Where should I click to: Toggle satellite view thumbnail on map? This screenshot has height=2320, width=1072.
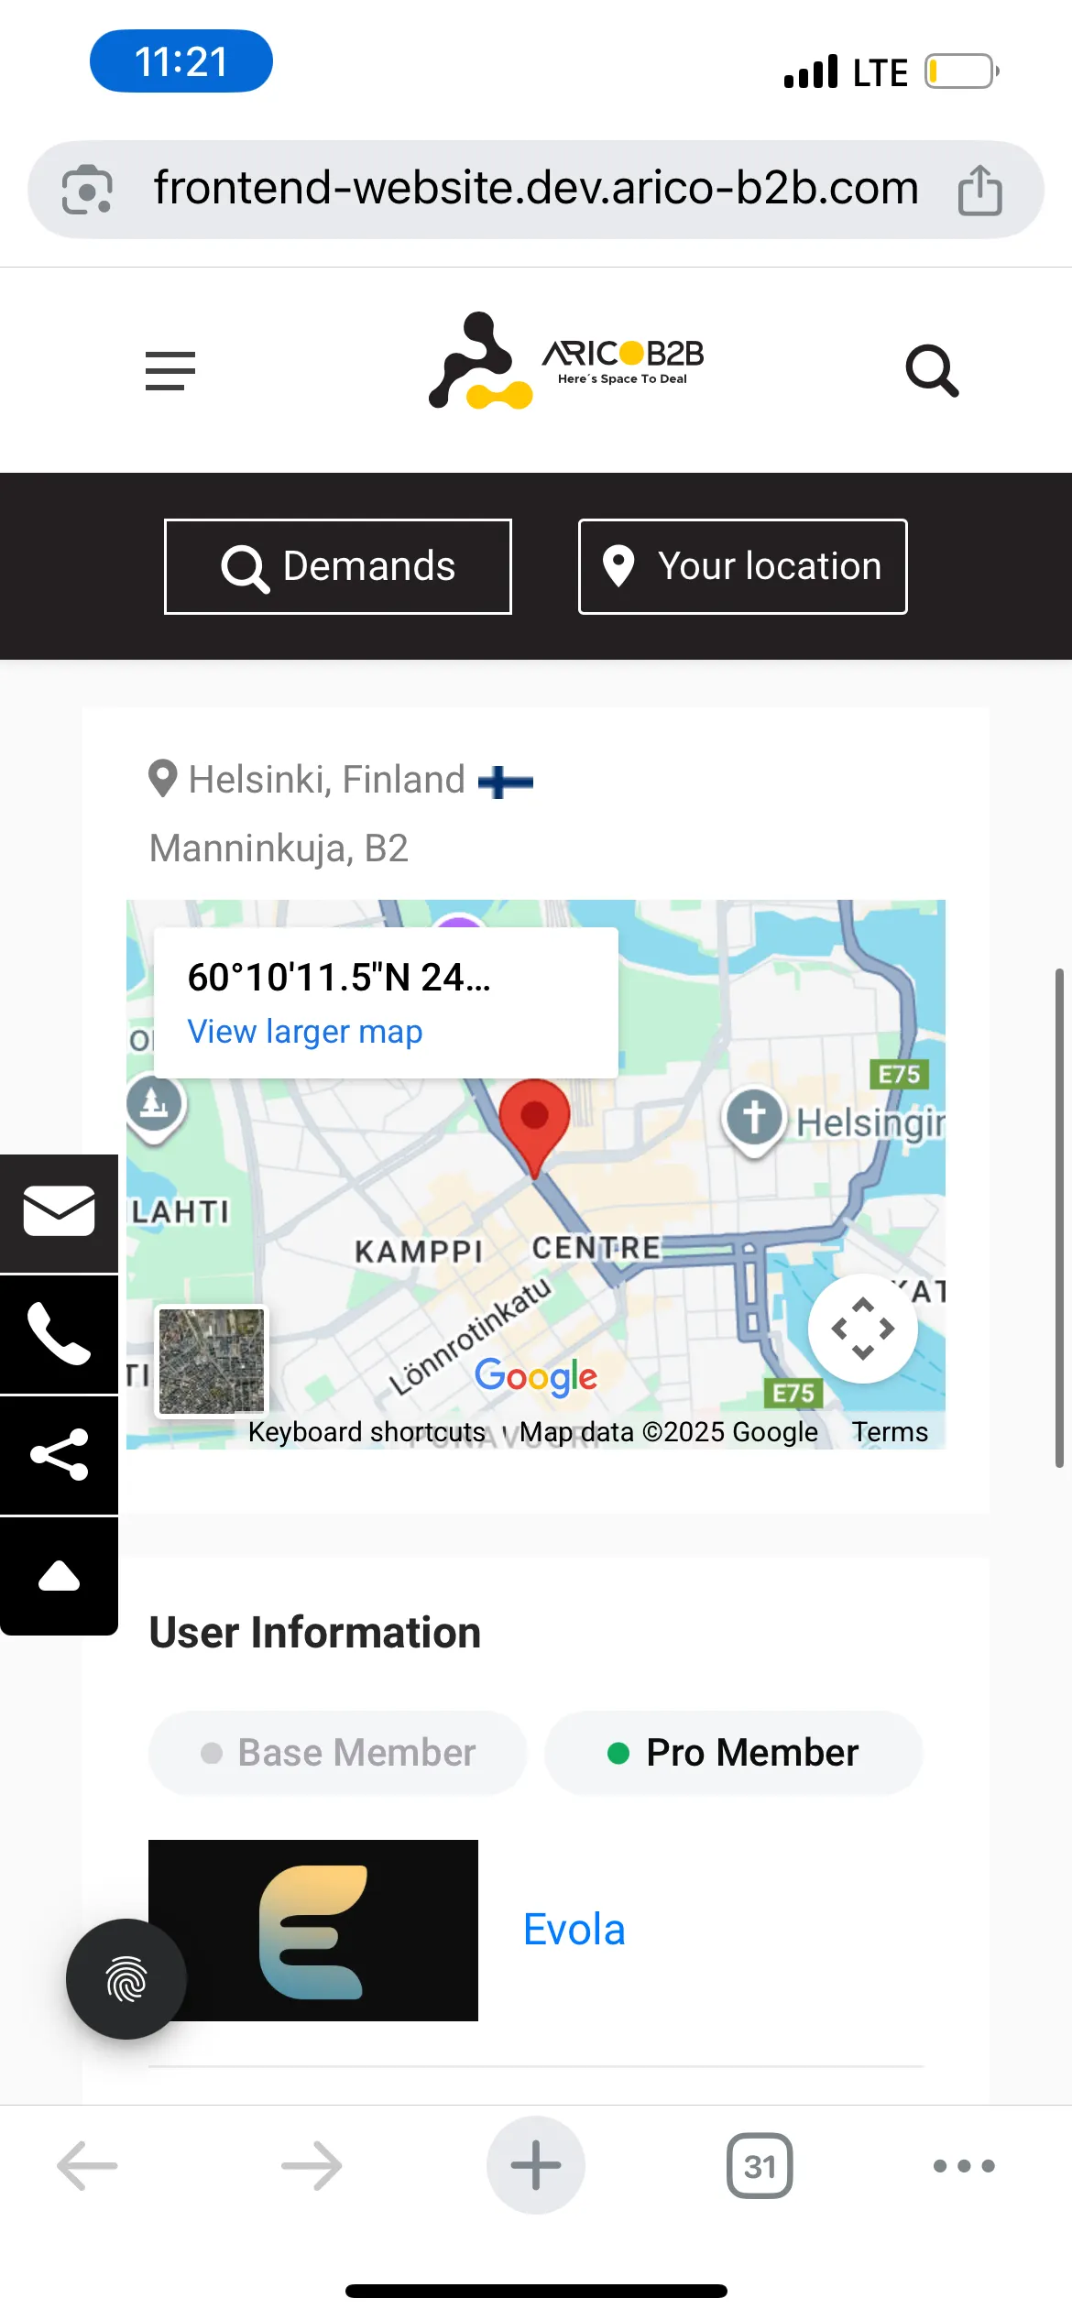[212, 1361]
